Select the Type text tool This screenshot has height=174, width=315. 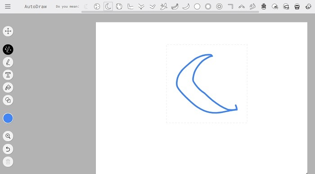[x=8, y=75]
